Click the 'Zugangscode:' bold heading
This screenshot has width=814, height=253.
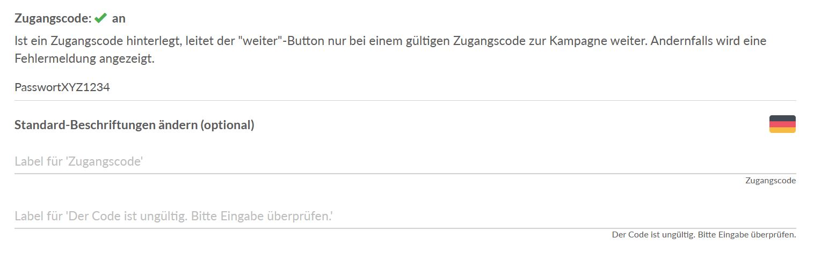coord(53,18)
